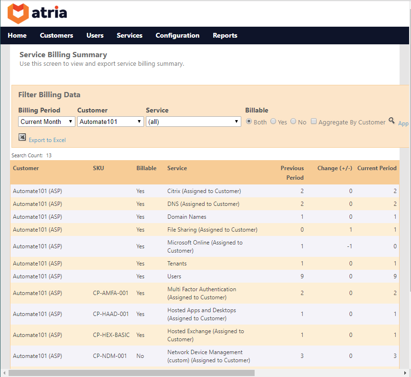Viewport: 411px width, 377px height.
Task: Click the Atria logo icon
Action: [x=18, y=13]
